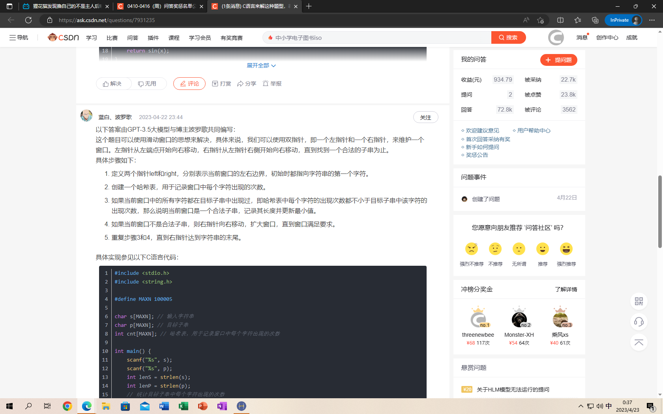Screen dimensions: 663x414
Task: Open the answer author's avatar
Action: click(x=86, y=116)
